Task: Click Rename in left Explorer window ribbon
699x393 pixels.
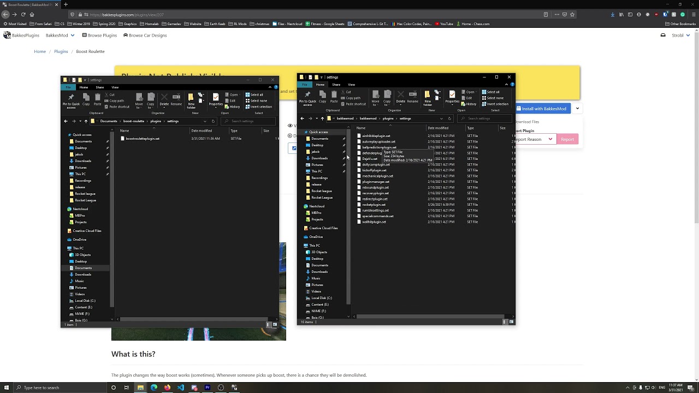Action: tap(176, 99)
